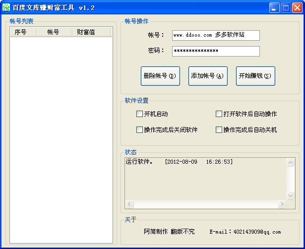Click the 帐号 column header in list
305x249 pixels.
pyautogui.click(x=54, y=32)
